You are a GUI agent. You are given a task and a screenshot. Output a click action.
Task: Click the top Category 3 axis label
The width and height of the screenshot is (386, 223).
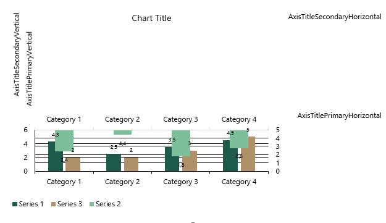click(x=180, y=119)
